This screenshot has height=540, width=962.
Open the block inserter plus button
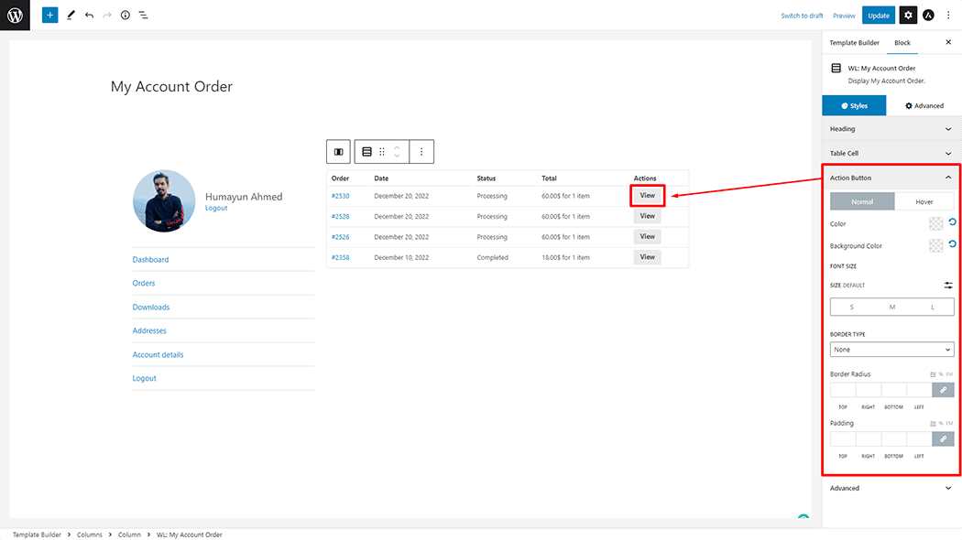49,16
